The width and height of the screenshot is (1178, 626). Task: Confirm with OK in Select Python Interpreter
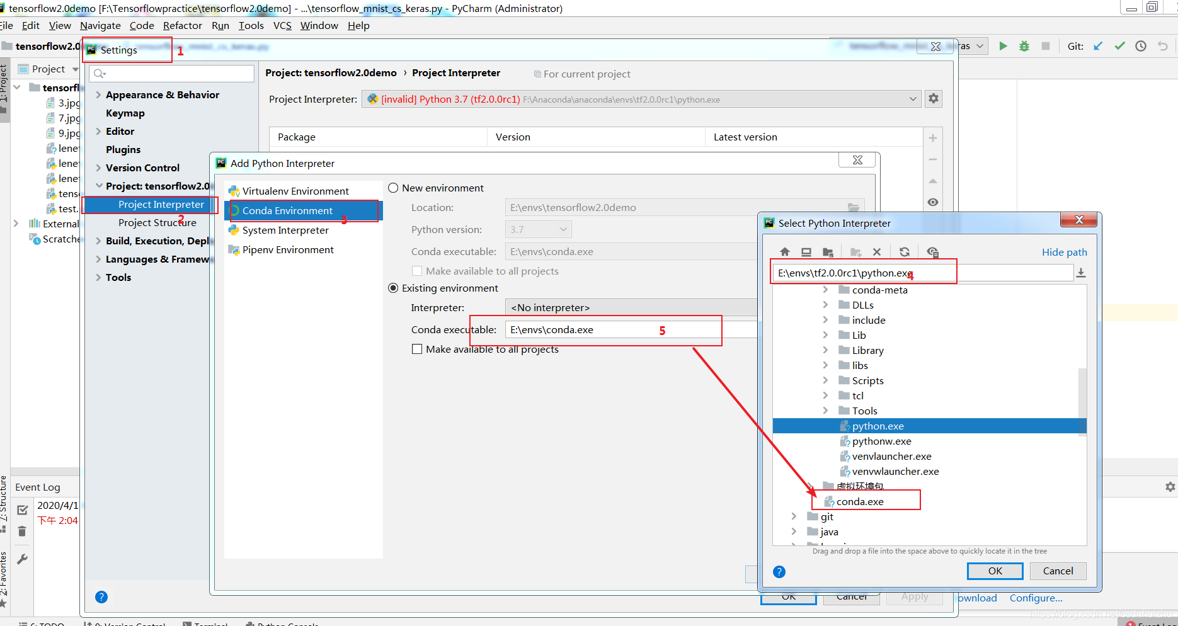pos(995,571)
